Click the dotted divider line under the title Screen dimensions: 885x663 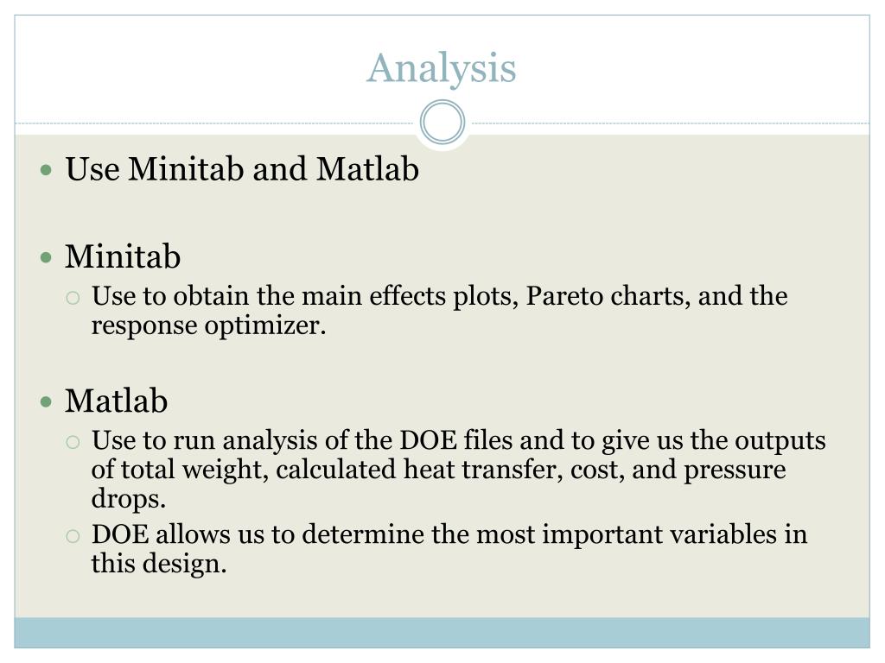(x=214, y=123)
